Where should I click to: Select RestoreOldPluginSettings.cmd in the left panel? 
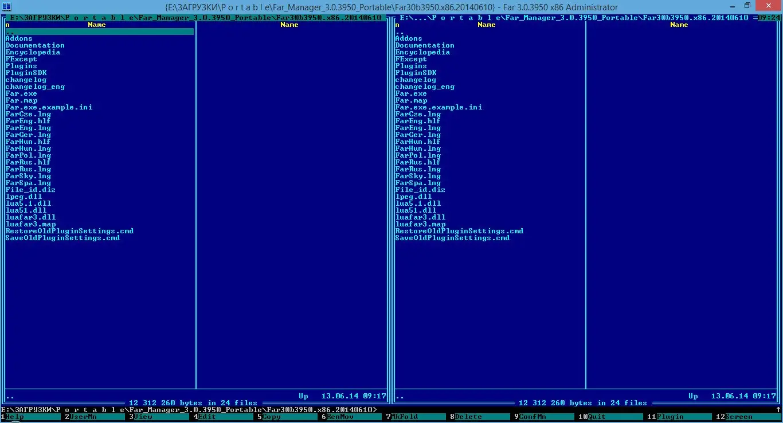pyautogui.click(x=69, y=231)
